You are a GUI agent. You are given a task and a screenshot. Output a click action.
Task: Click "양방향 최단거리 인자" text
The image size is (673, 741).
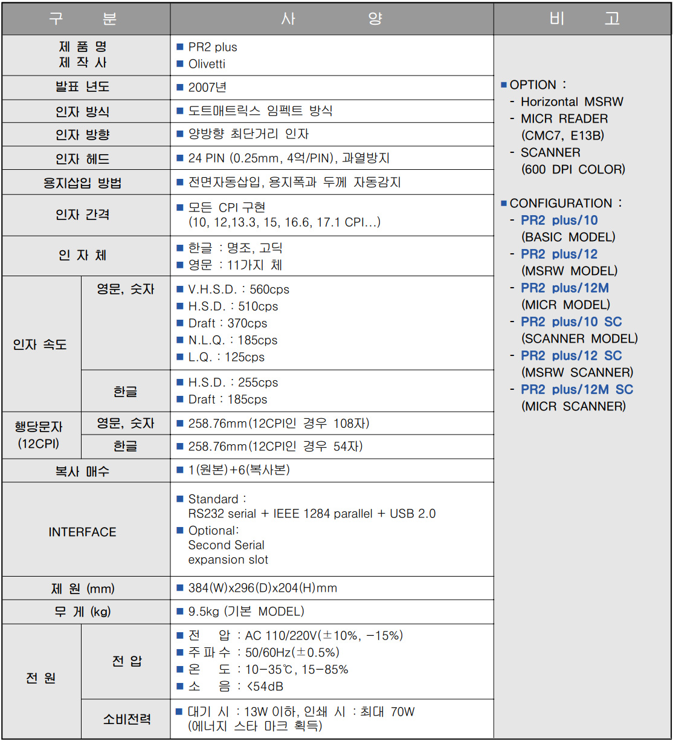coord(249,134)
